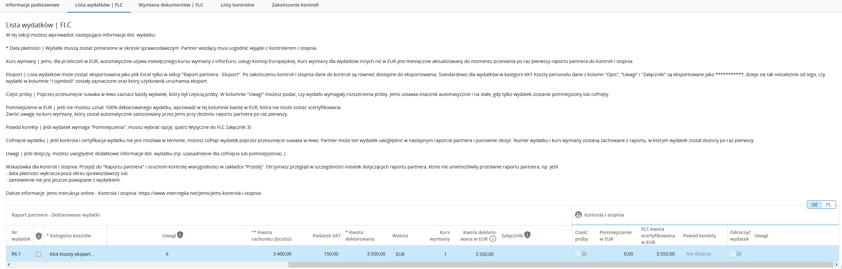Switch table language to PL
Screen dimensions: 842x269
point(828,205)
